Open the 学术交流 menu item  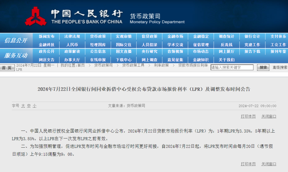[175, 45]
